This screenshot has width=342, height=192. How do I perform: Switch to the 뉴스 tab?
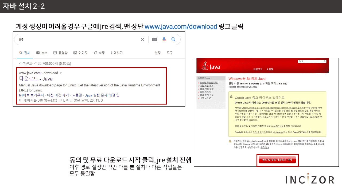pyautogui.click(x=42, y=53)
